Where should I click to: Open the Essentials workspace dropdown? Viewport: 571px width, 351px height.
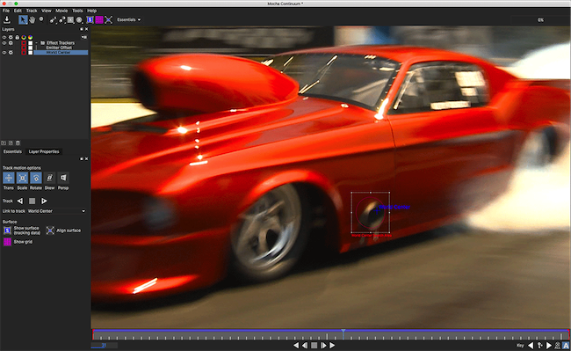click(129, 19)
